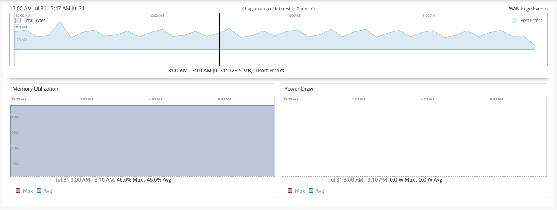557x210 pixels.
Task: Click the 40% label on Memory Utilization chart
Action: pyautogui.click(x=15, y=117)
